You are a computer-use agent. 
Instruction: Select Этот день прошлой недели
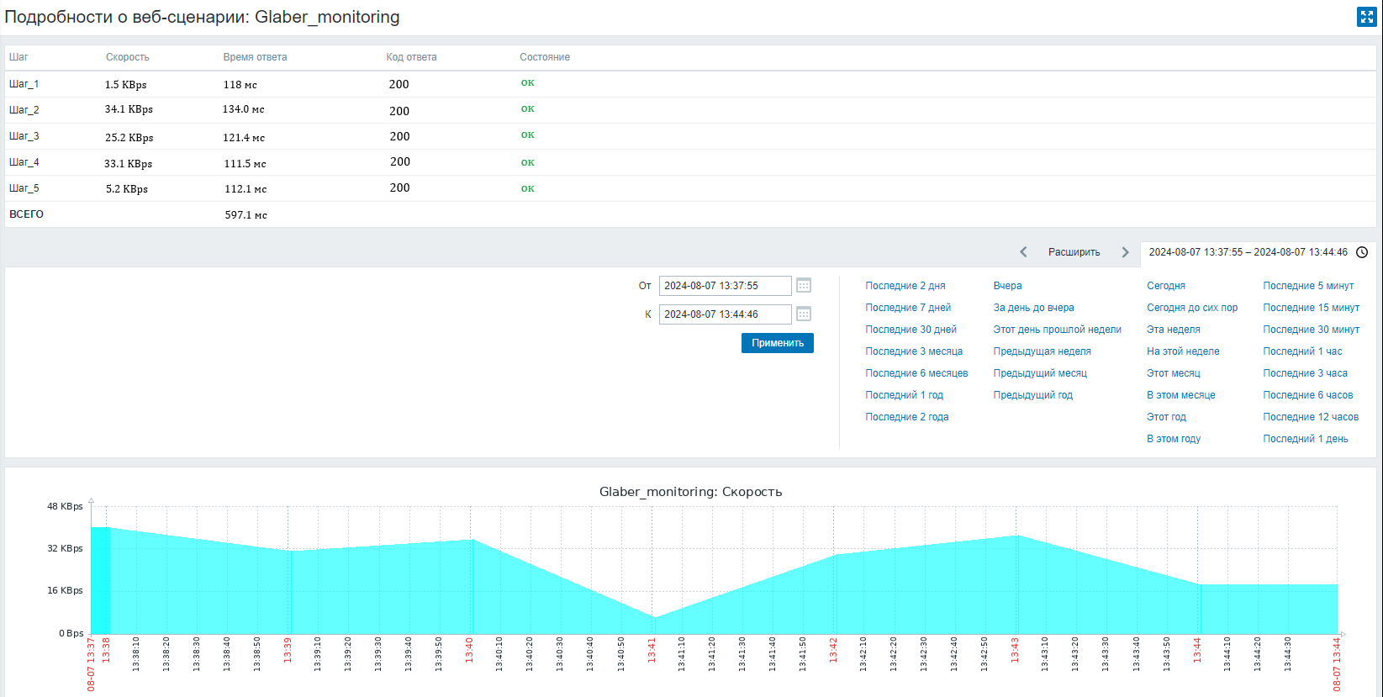1058,330
